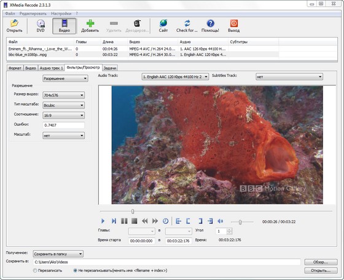
Task: Click the speaker volume icon
Action: 221,221
